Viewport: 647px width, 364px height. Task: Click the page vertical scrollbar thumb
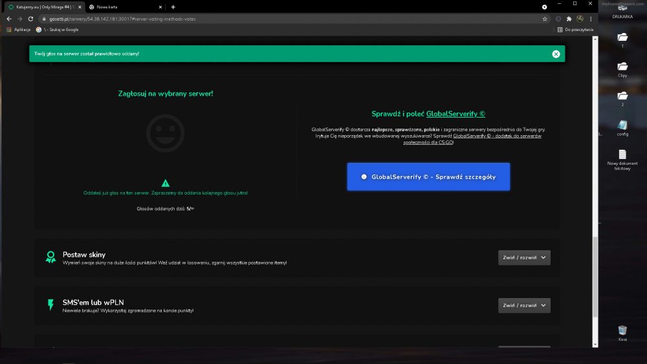(x=595, y=277)
